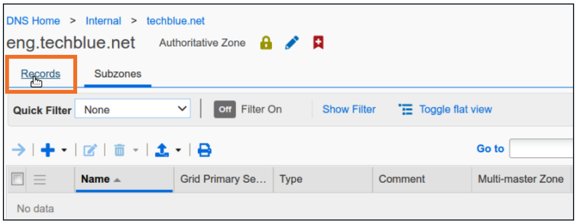Click the Go to input field
This screenshot has height=224, width=577.
coord(541,149)
